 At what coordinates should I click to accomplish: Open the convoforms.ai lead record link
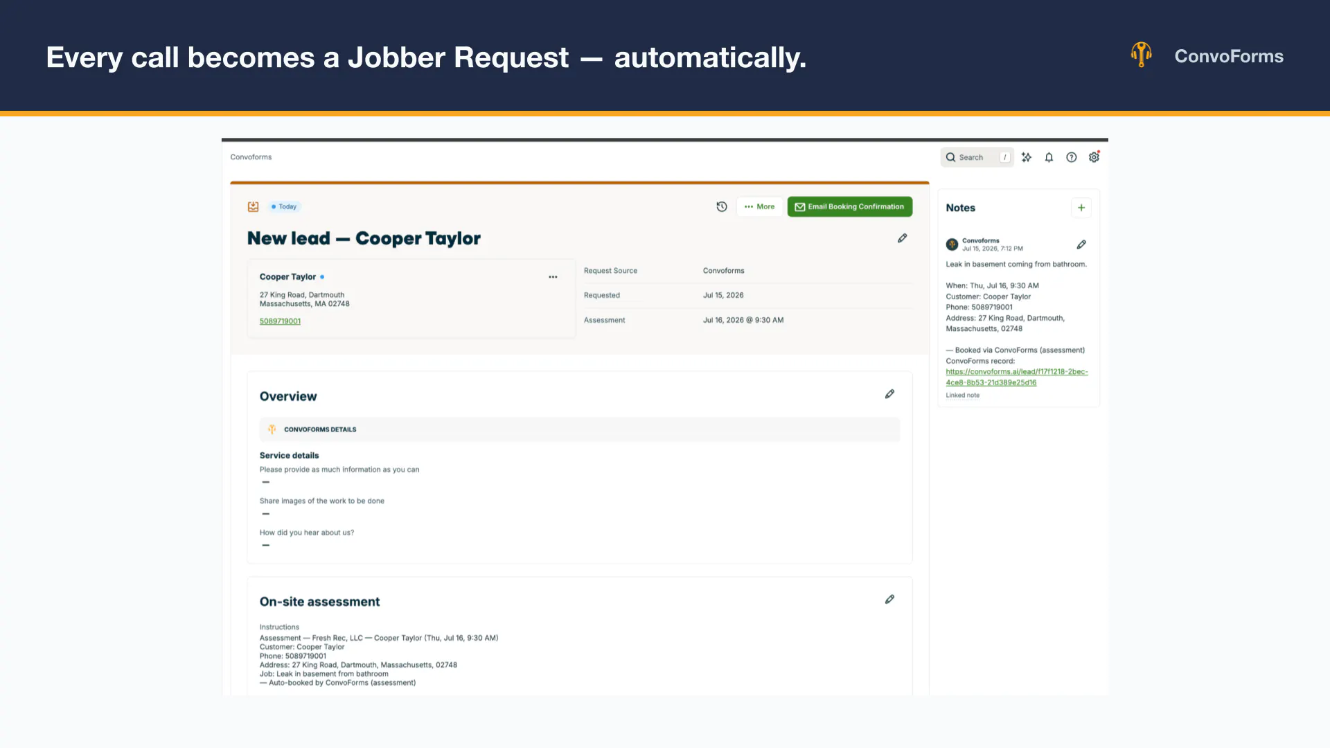tap(1017, 377)
